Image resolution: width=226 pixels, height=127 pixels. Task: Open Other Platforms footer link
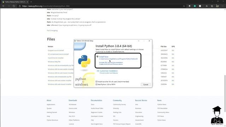coord(74,120)
